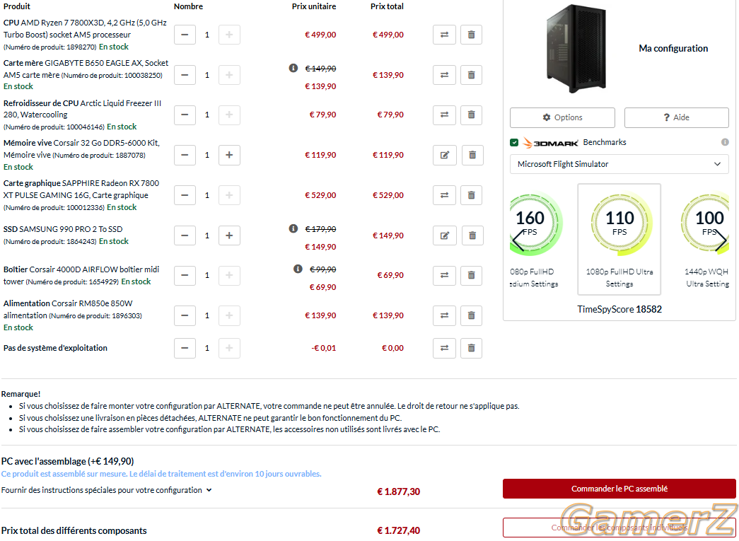Decrease quantity of the Arctic Liquid Freezer

click(185, 115)
